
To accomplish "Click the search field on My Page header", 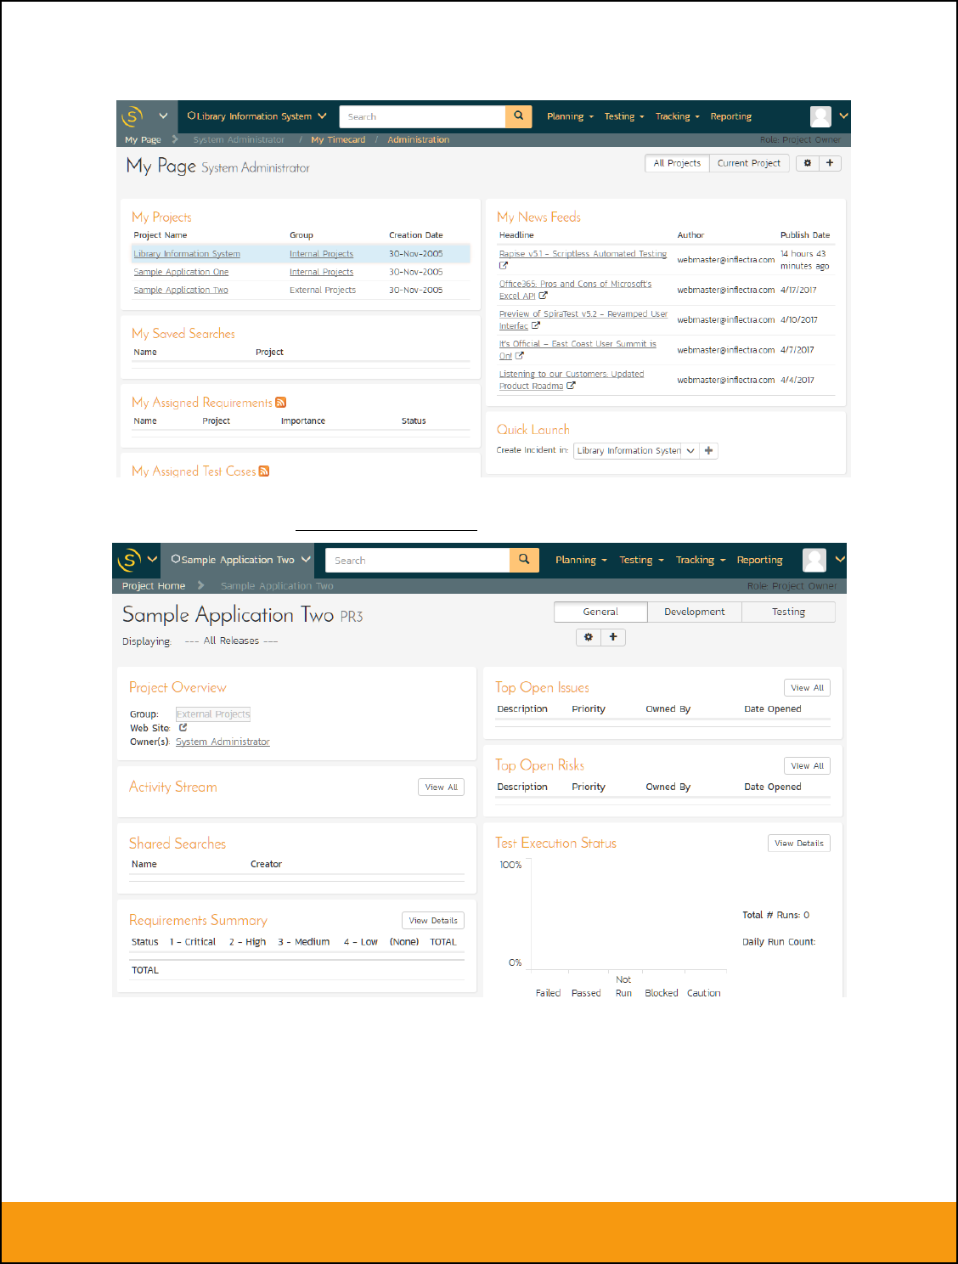I will (422, 116).
